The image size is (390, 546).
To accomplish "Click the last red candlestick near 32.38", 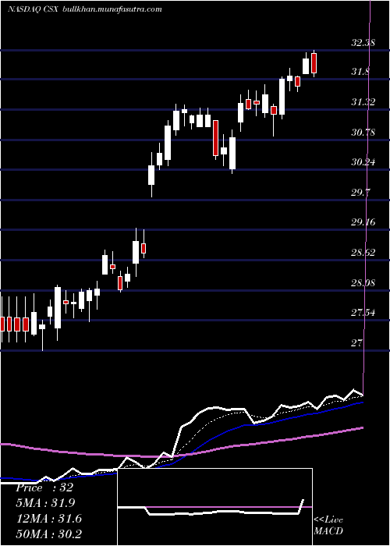I will pyautogui.click(x=314, y=63).
